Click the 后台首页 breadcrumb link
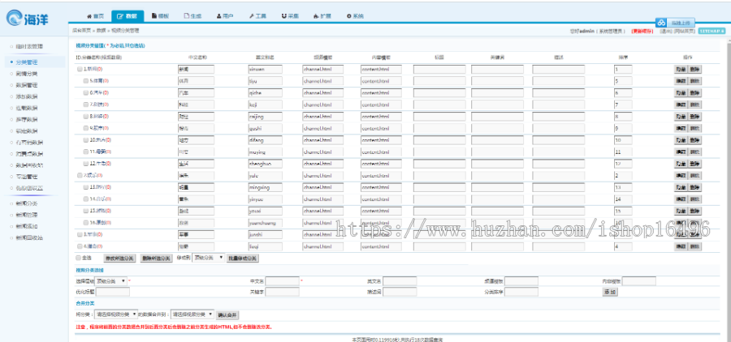Screen dimensions: 731x342 (x=81, y=31)
